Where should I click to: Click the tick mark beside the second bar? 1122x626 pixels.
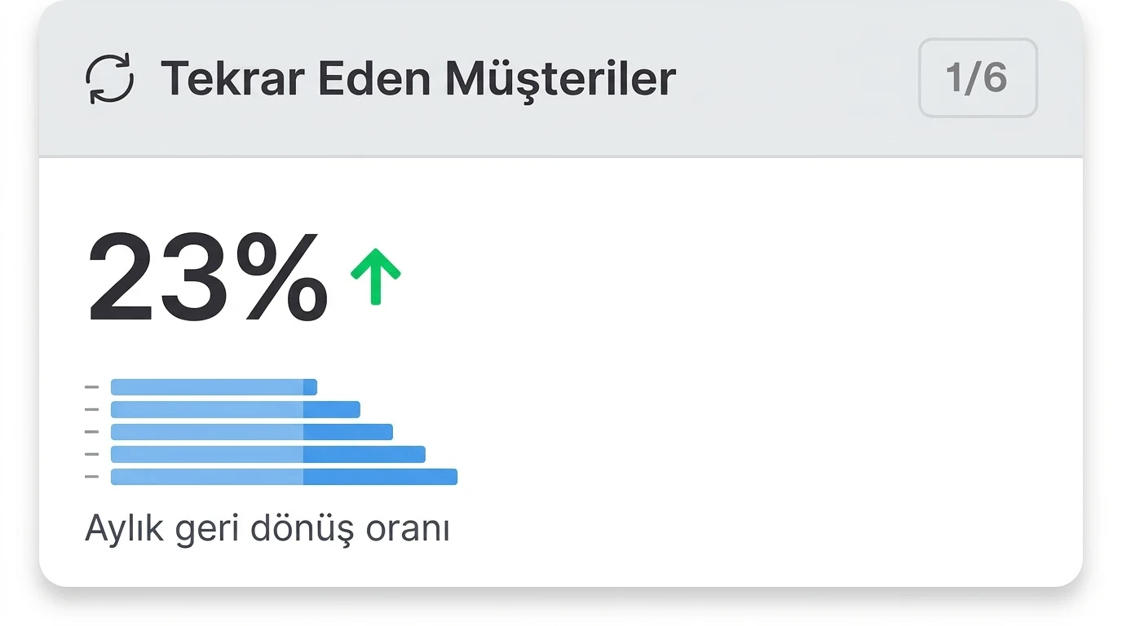click(91, 409)
